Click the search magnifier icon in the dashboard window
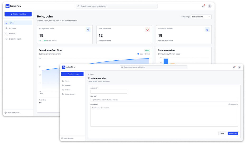Image resolution: width=246 pixels, height=144 pixels. coord(78,6)
